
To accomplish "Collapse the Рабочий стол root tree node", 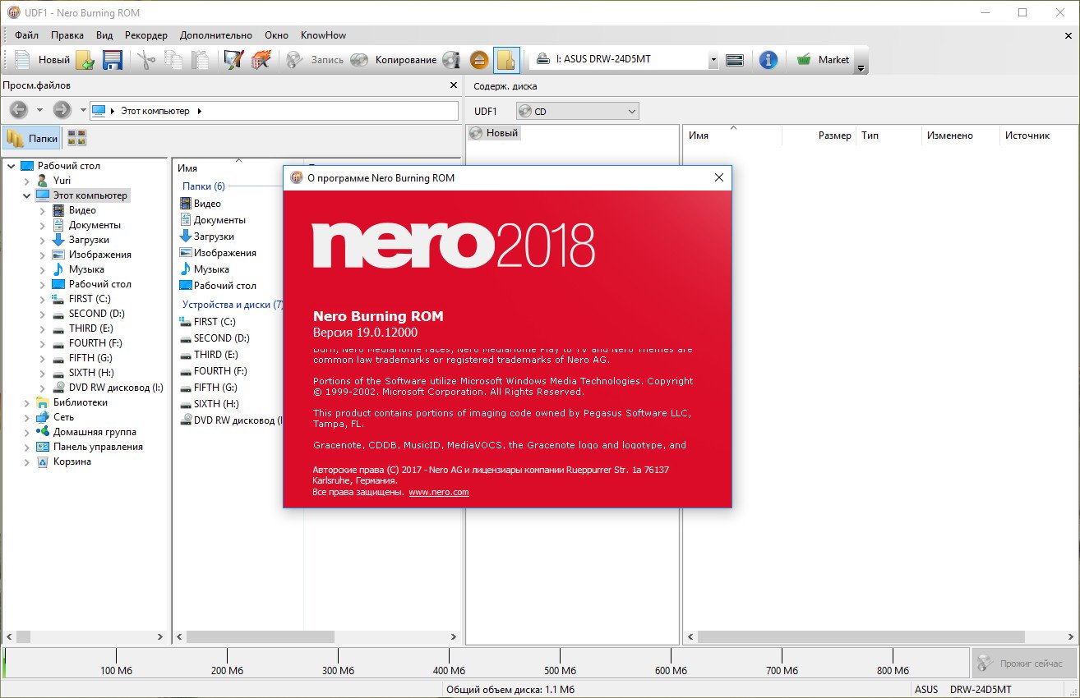I will pos(11,166).
